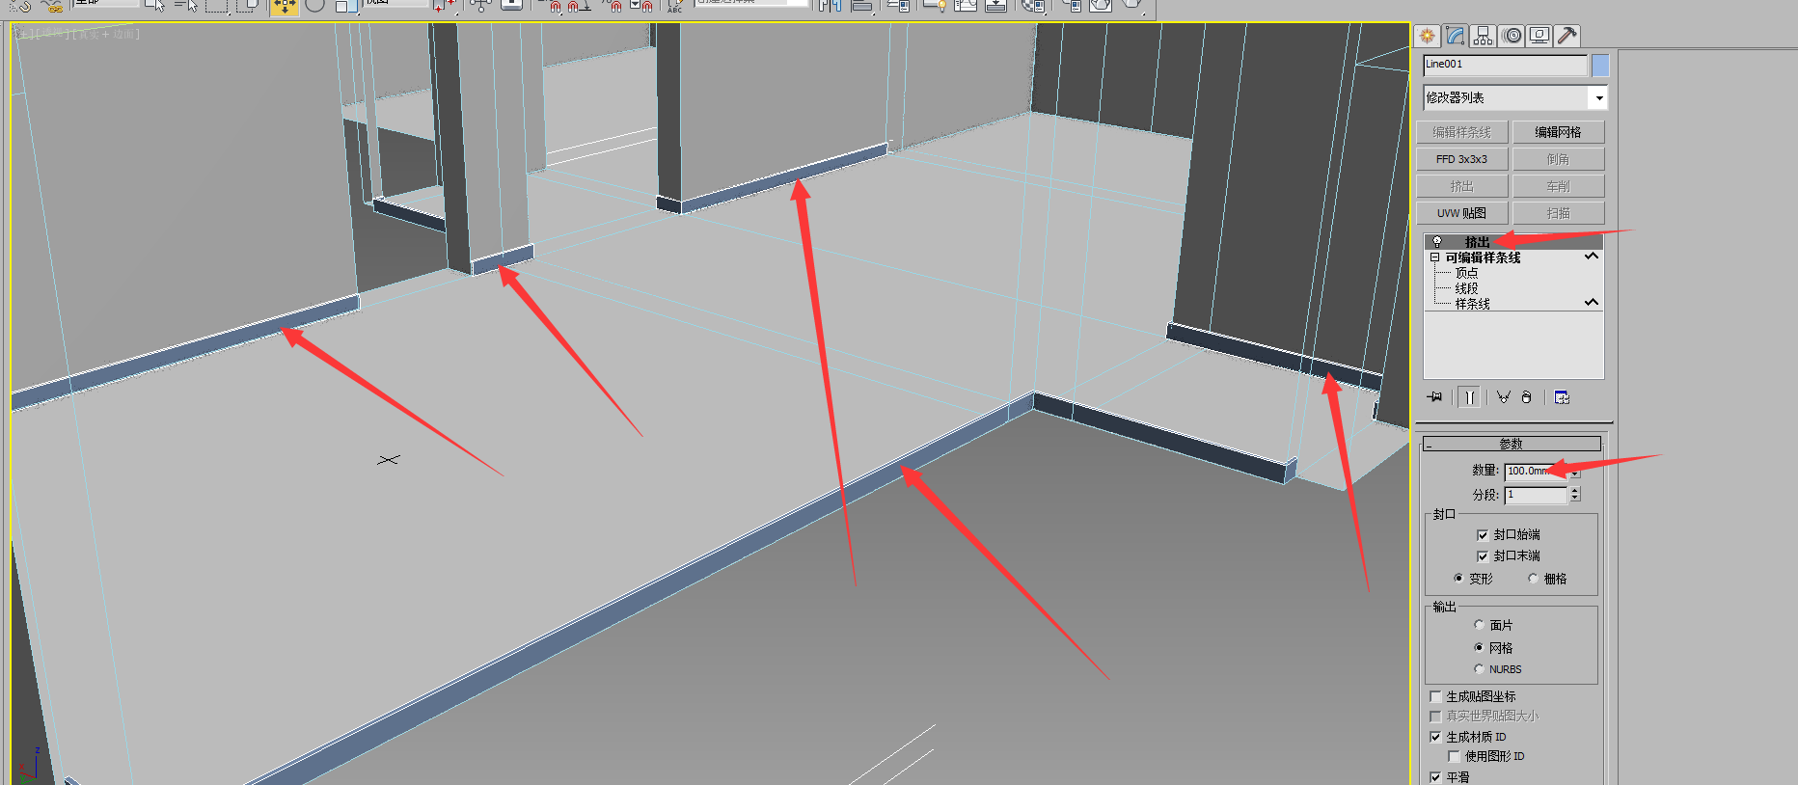The image size is (1798, 785).
Task: Click the Select Object arrow tool
Action: click(155, 5)
